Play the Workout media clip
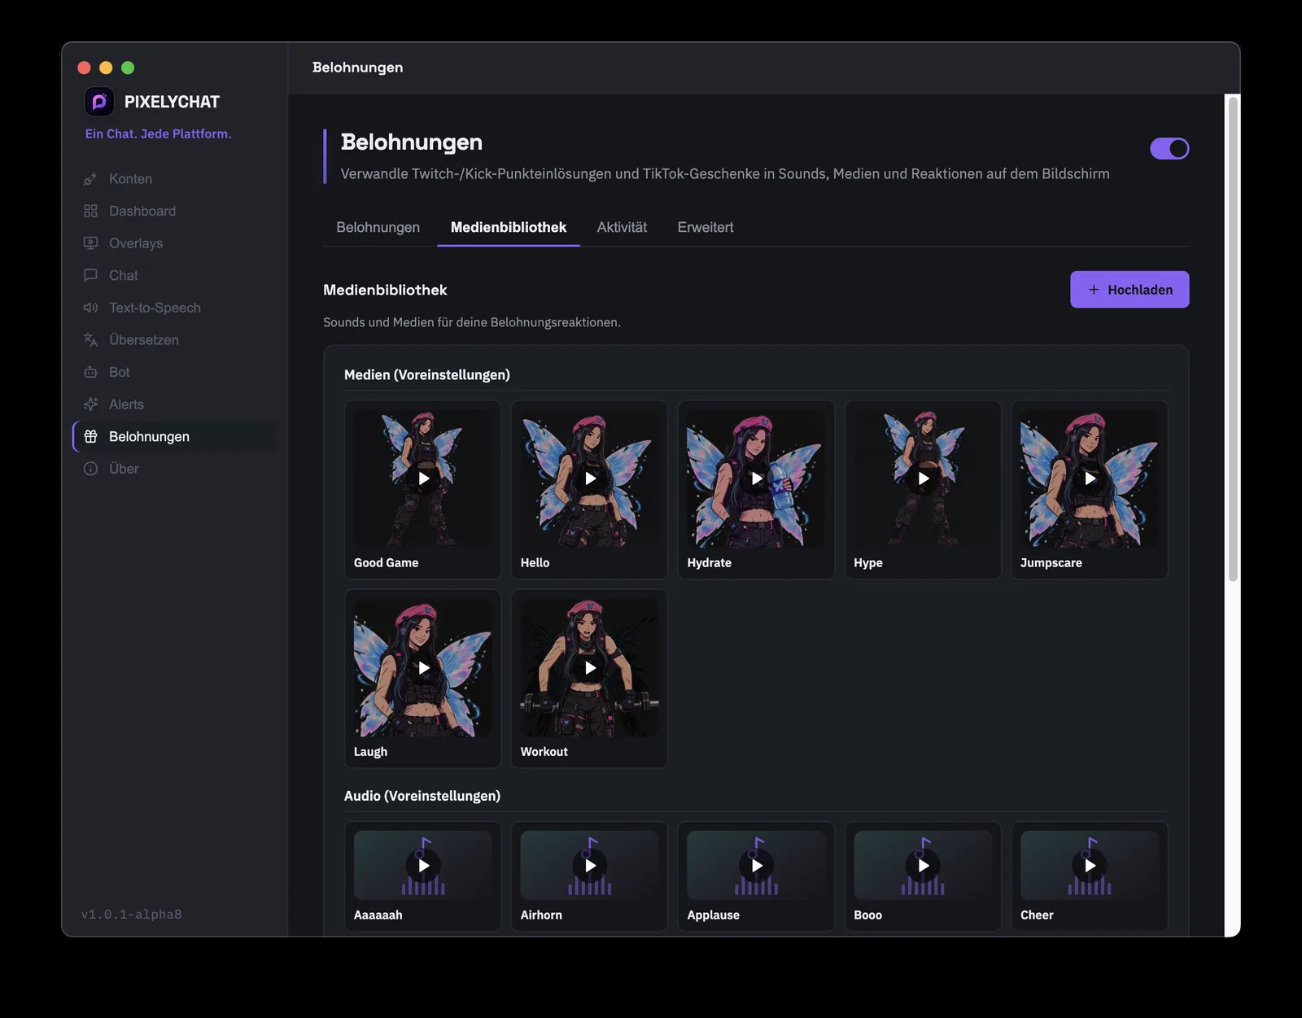This screenshot has height=1018, width=1302. 590,668
